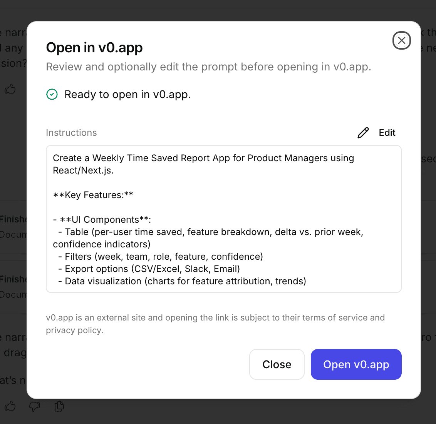Click the prompt line starting with "Create a Weekly"
436x424 pixels.
point(203,158)
